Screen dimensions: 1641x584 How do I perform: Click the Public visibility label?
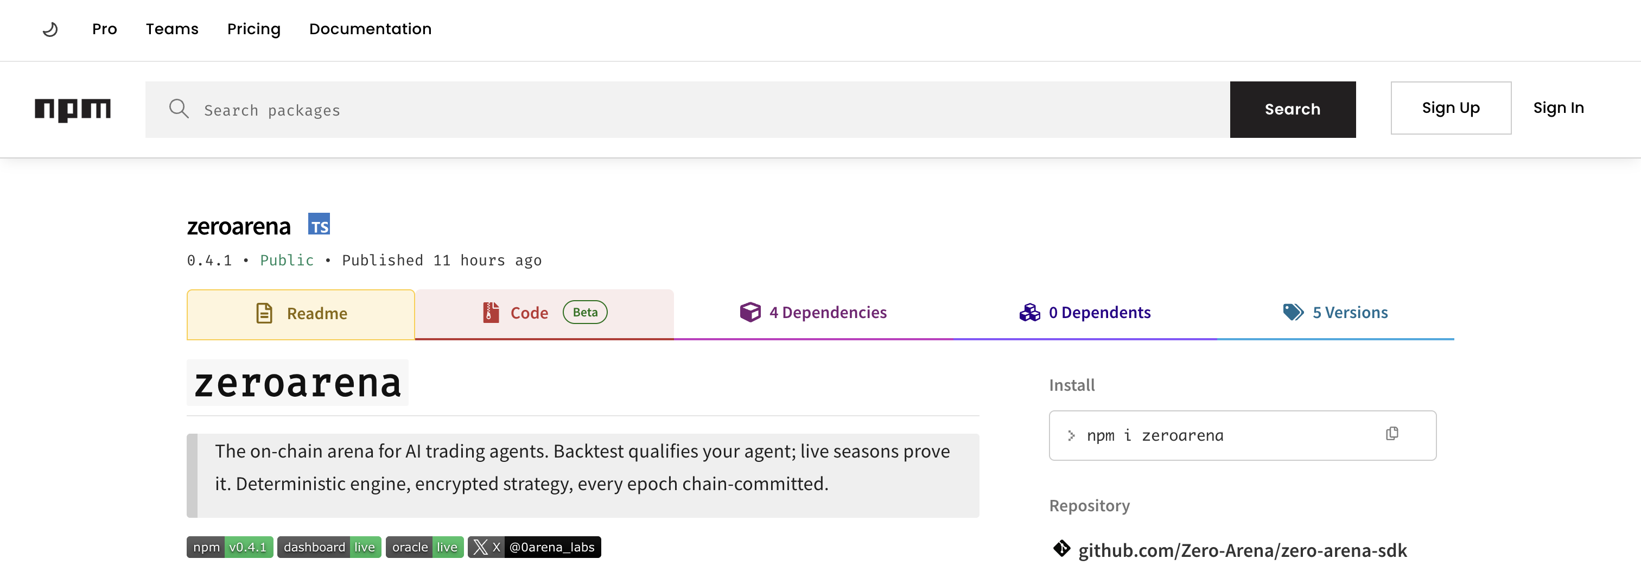coord(287,261)
